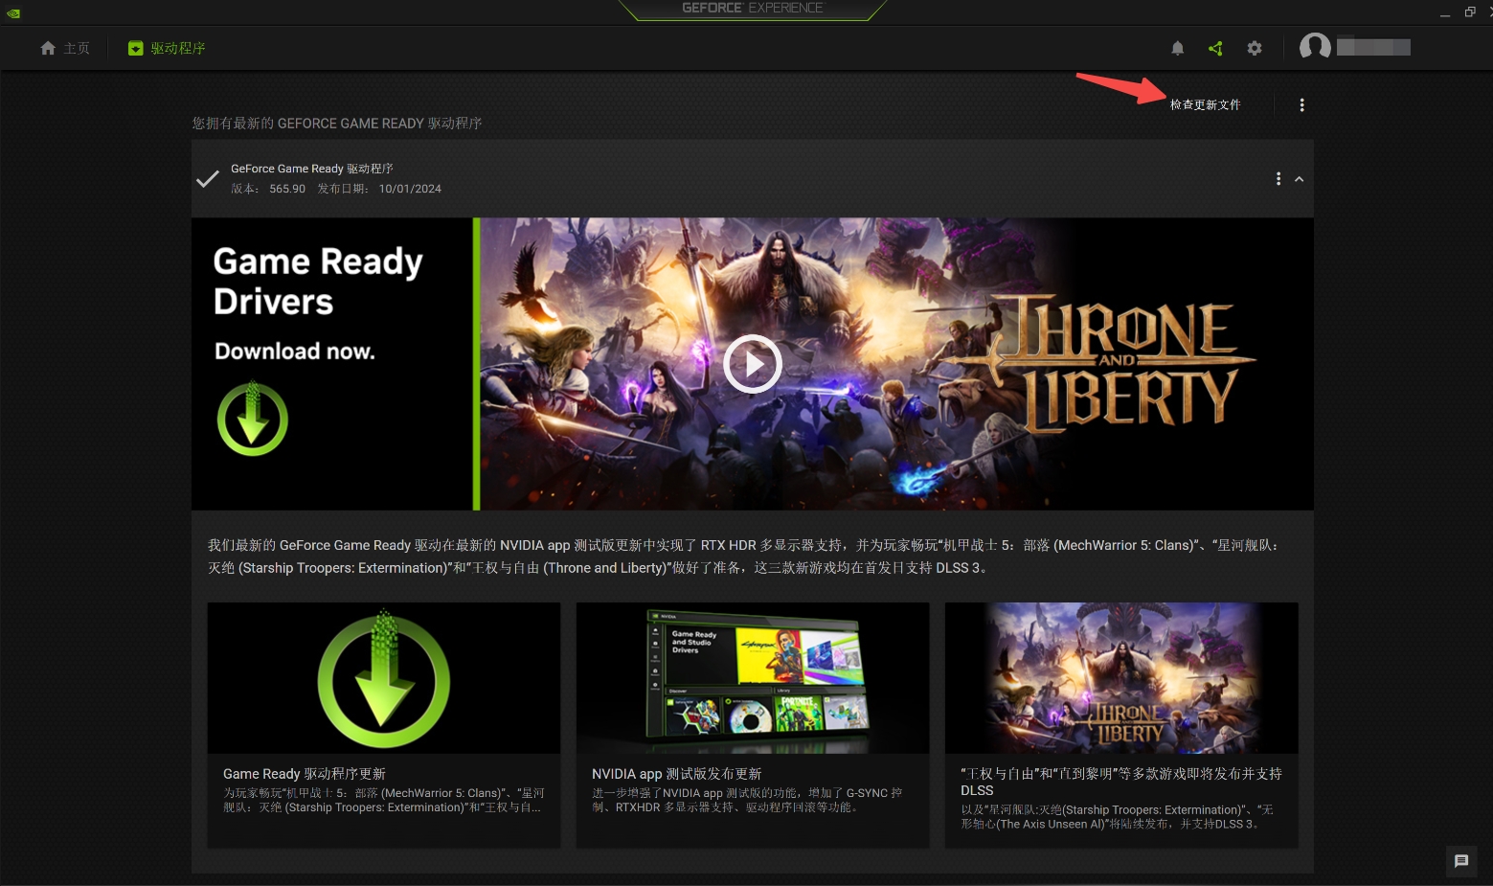Play the Throne and Liberty video

pyautogui.click(x=752, y=364)
